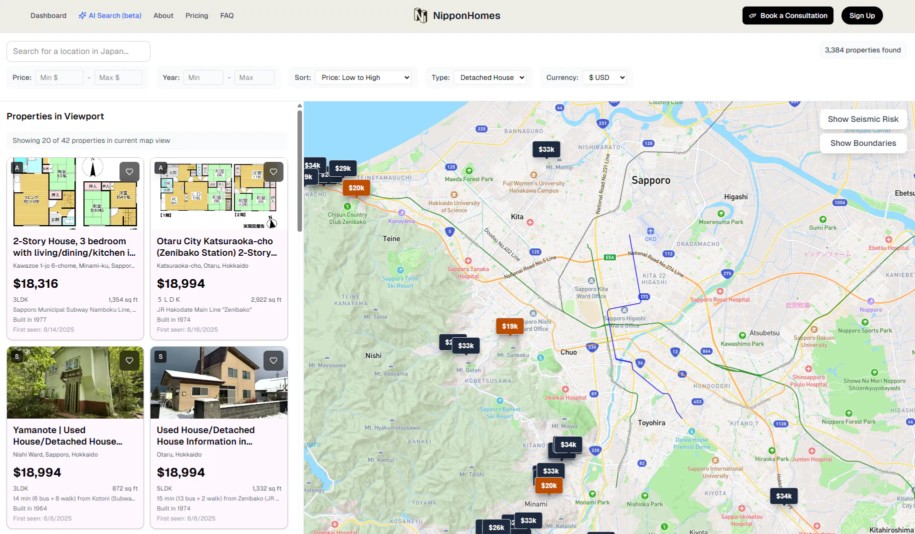Open AI Search (beta) page
The image size is (915, 534).
[110, 15]
